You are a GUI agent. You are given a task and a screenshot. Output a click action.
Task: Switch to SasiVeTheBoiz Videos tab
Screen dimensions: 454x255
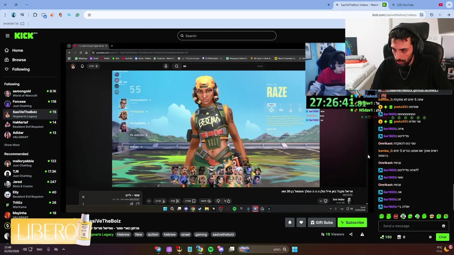coord(360,5)
